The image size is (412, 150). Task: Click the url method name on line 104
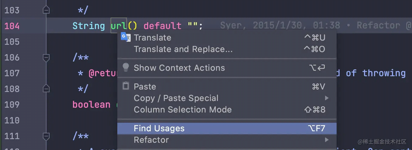tap(119, 26)
